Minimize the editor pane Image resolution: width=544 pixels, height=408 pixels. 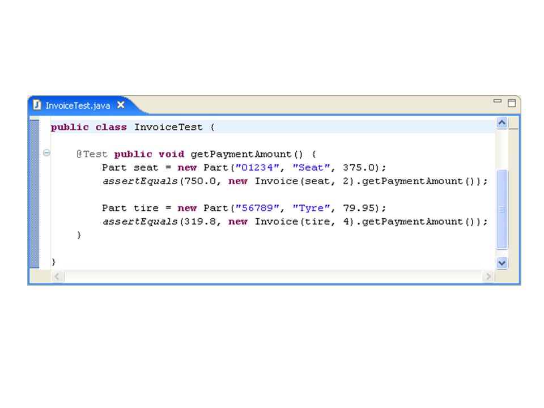[498, 101]
